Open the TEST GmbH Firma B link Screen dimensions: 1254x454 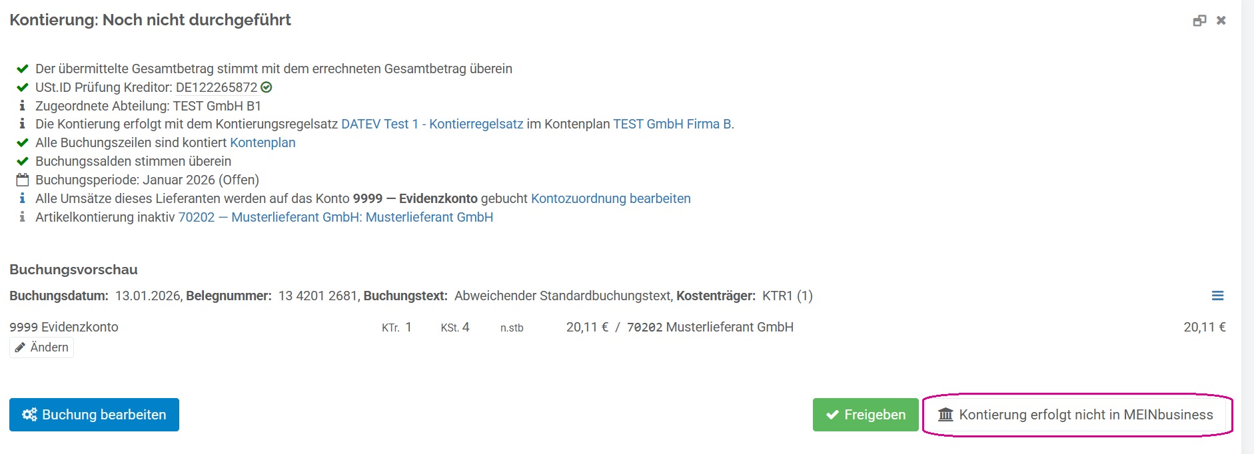672,124
